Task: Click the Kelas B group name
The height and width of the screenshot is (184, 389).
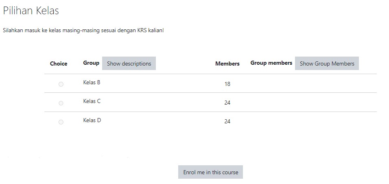Action: click(x=92, y=83)
